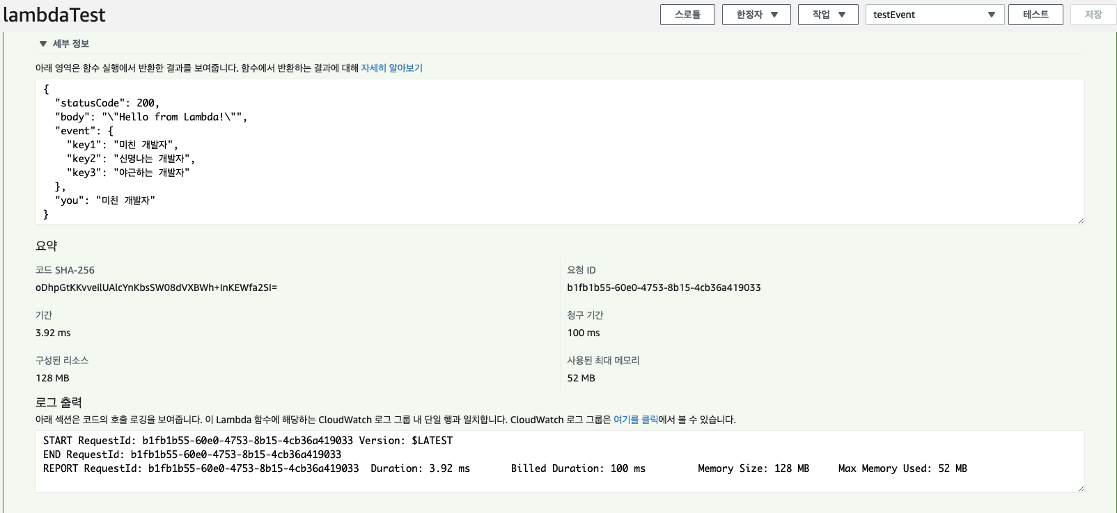The width and height of the screenshot is (1117, 513).
Task: Open the 한정자 dropdown
Action: (x=756, y=15)
